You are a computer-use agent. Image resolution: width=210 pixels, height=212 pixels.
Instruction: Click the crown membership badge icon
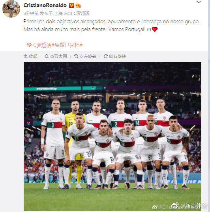pyautogui.click(x=78, y=6)
